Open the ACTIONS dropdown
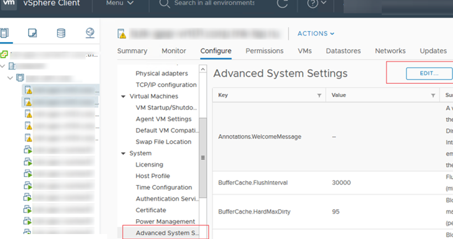This screenshot has width=453, height=239. (x=316, y=34)
